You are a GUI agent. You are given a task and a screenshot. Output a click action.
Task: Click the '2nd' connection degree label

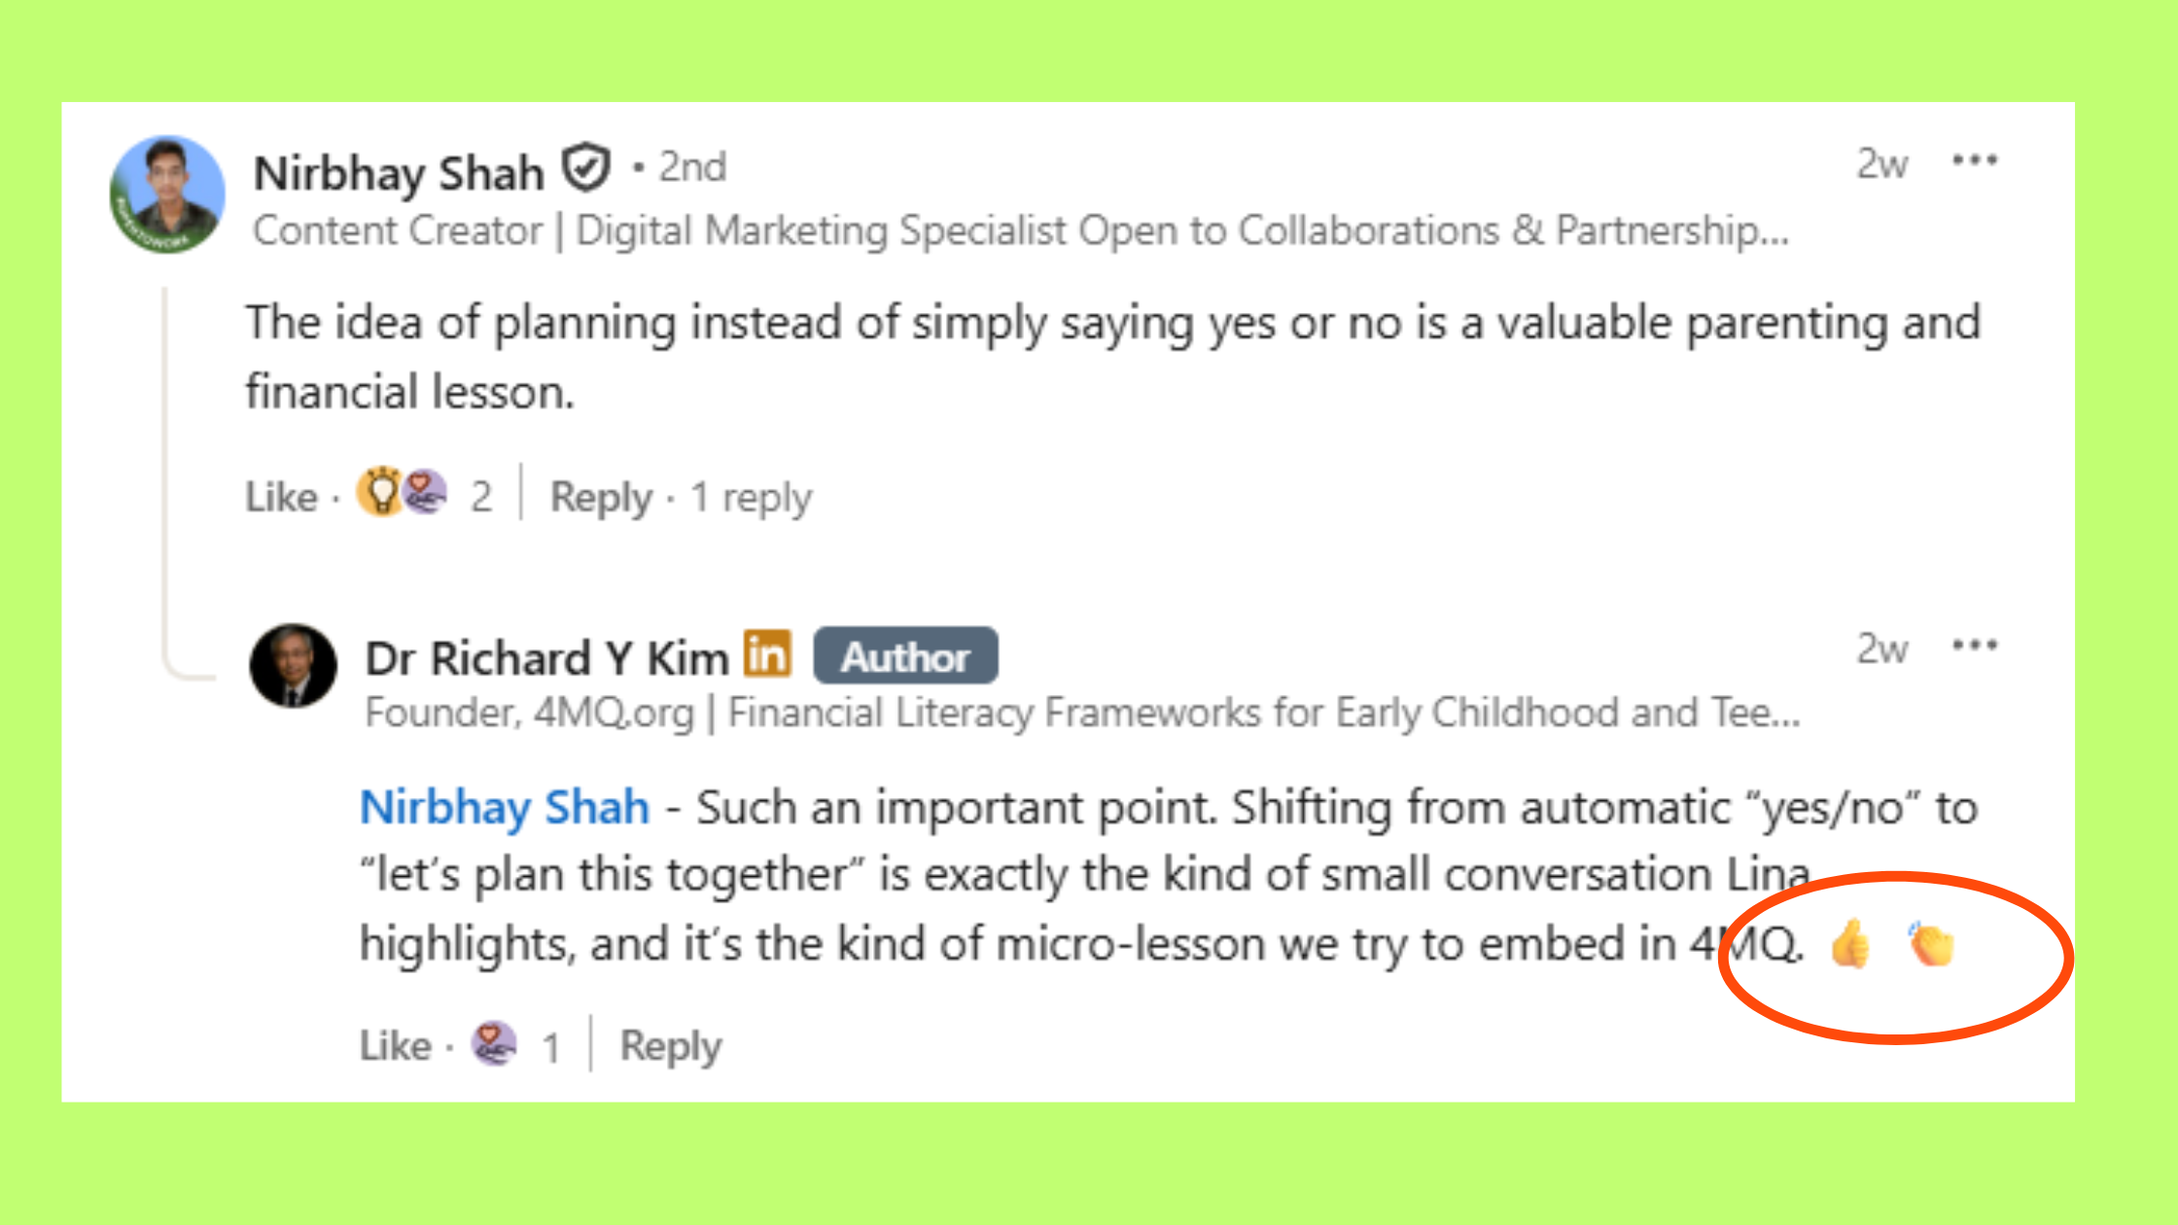point(692,165)
